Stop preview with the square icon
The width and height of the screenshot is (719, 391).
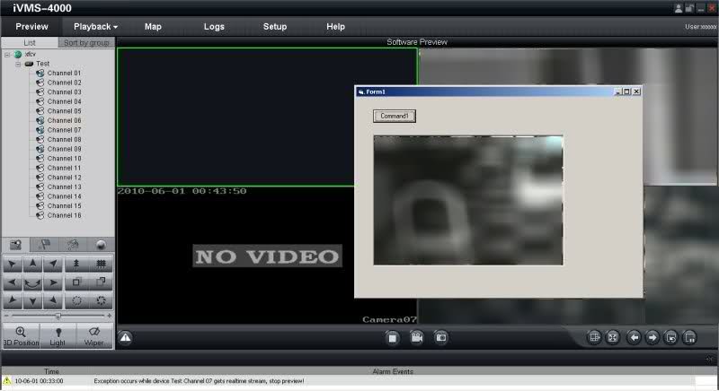(393, 338)
